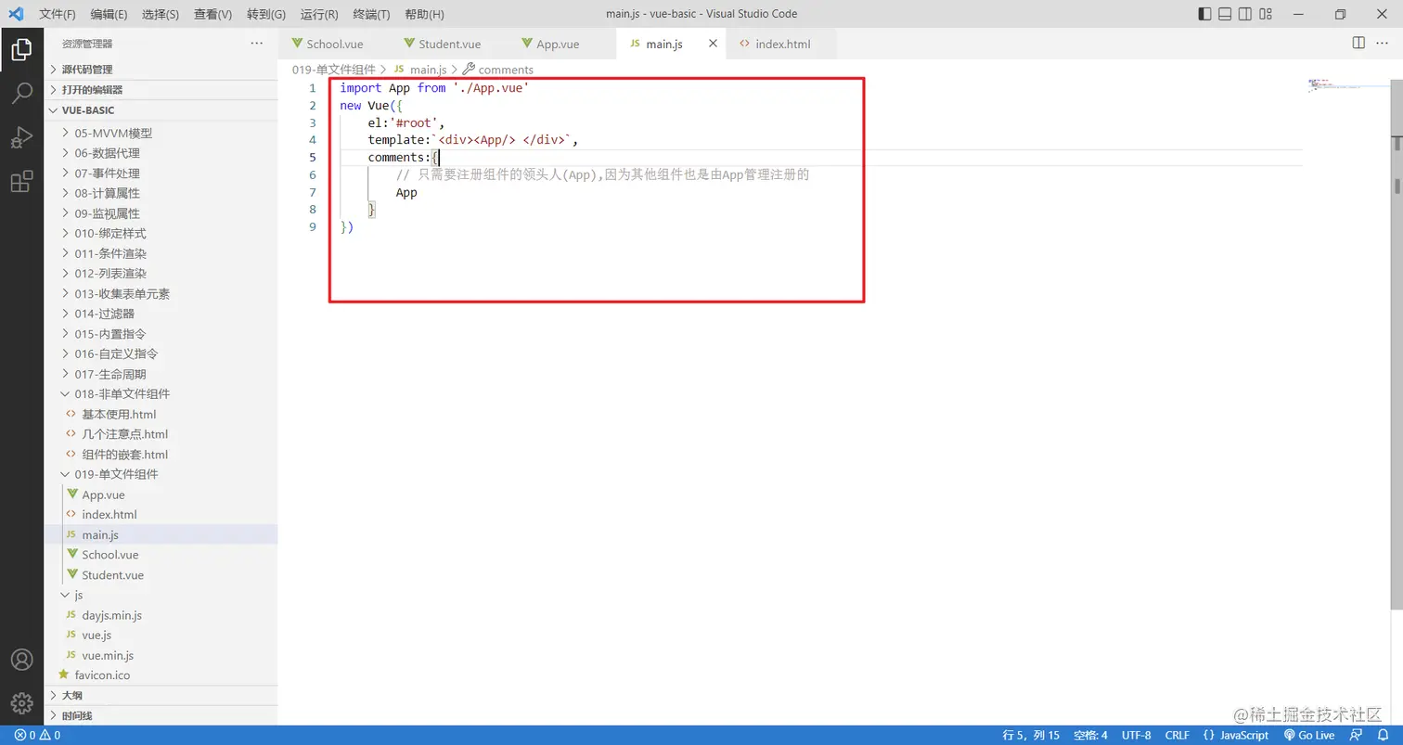This screenshot has width=1403, height=745.
Task: Collapse the js folder
Action: tap(161, 595)
